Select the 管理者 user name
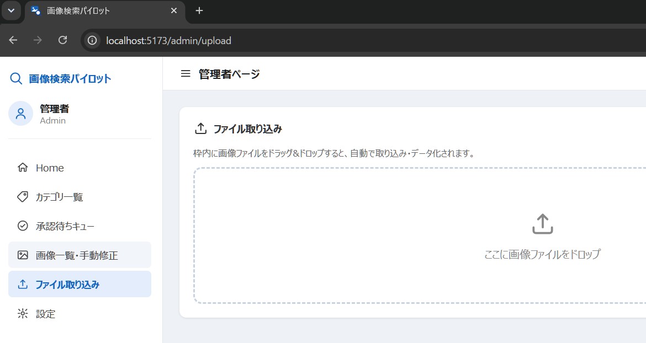The image size is (646, 343). point(54,109)
